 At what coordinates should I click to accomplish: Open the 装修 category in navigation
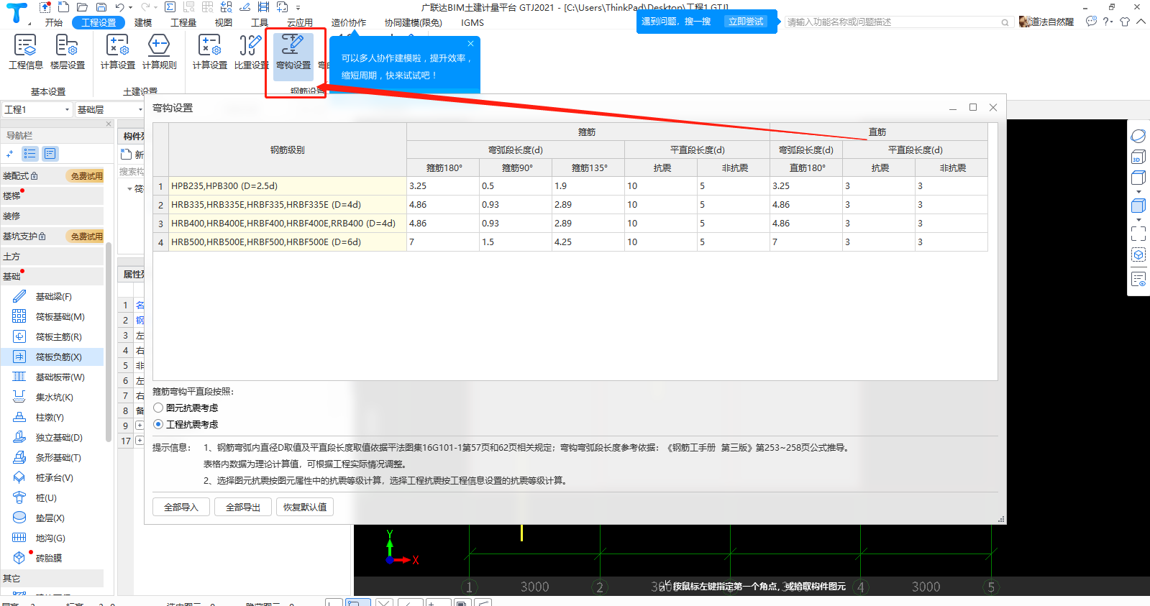pos(52,216)
